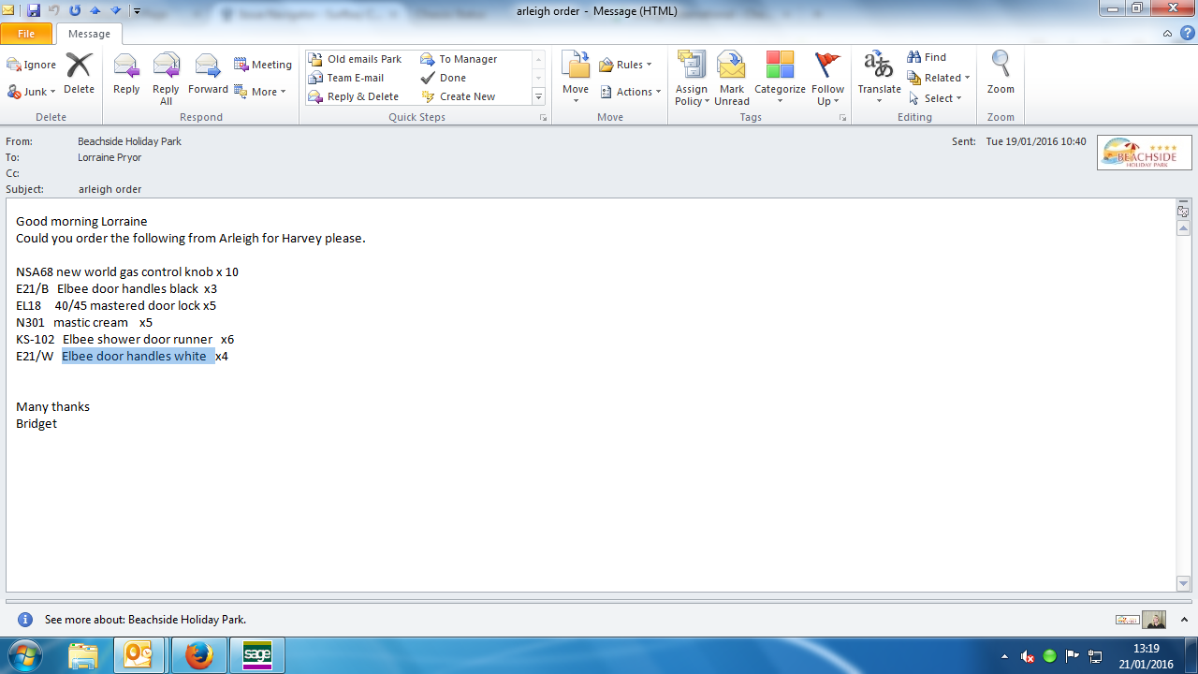The image size is (1198, 674).
Task: Click the contact photo in the People Pane
Action: pyautogui.click(x=1154, y=620)
